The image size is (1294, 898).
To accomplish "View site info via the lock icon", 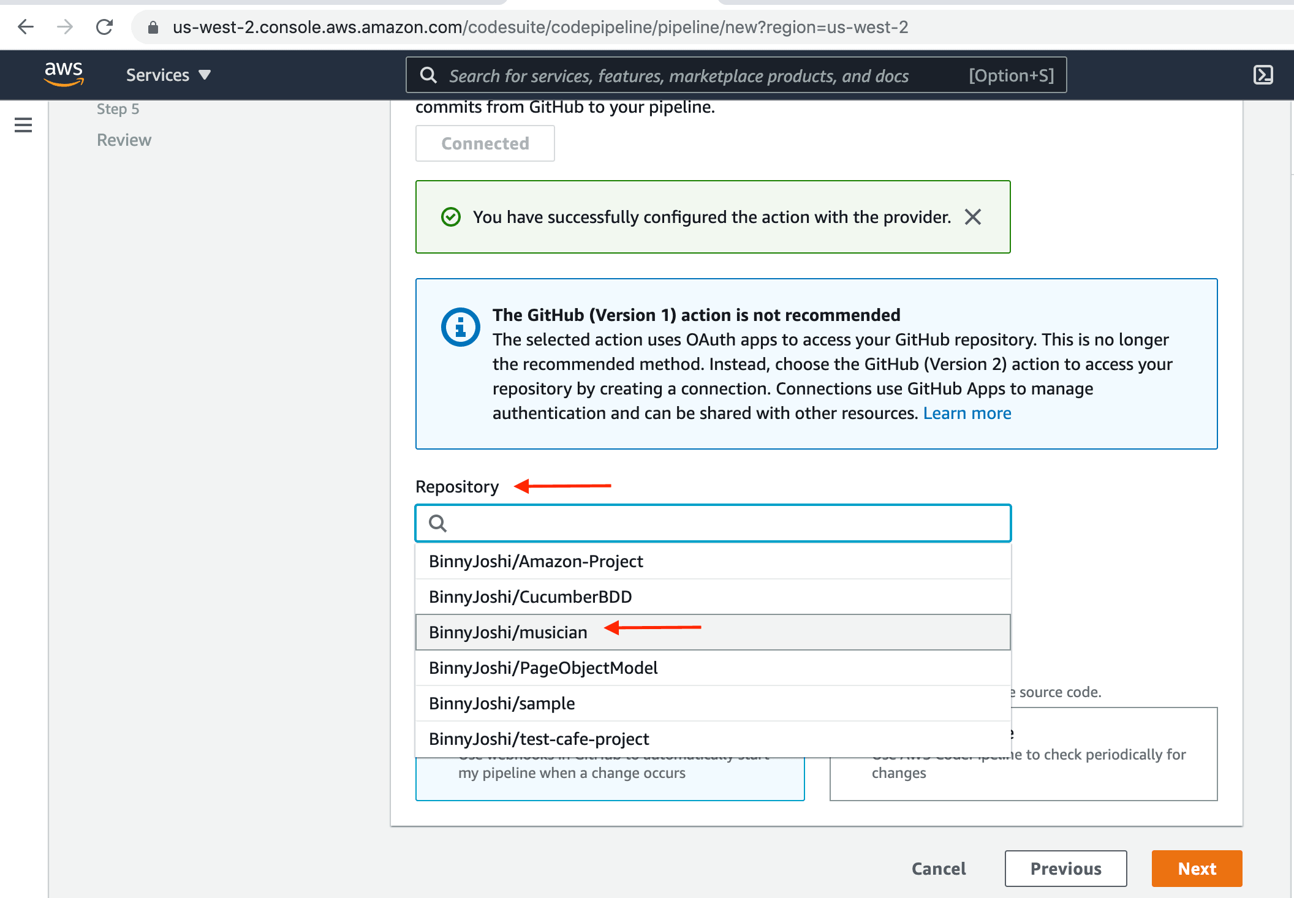I will click(x=153, y=28).
